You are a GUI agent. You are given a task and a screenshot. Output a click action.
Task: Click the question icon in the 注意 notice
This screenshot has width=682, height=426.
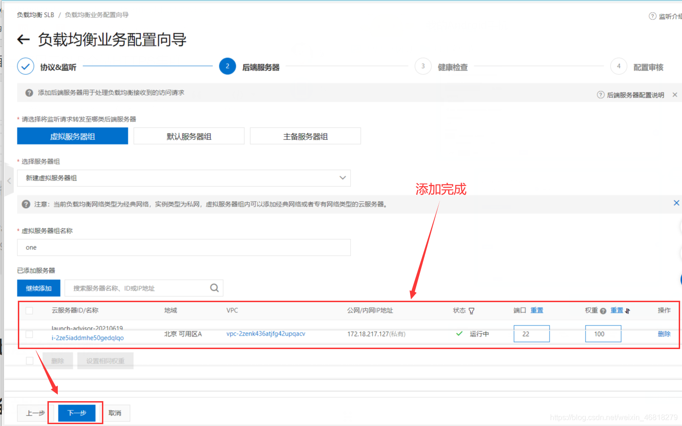click(26, 204)
